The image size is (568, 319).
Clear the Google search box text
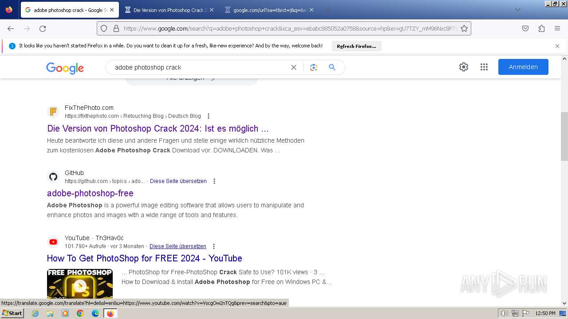(x=294, y=67)
